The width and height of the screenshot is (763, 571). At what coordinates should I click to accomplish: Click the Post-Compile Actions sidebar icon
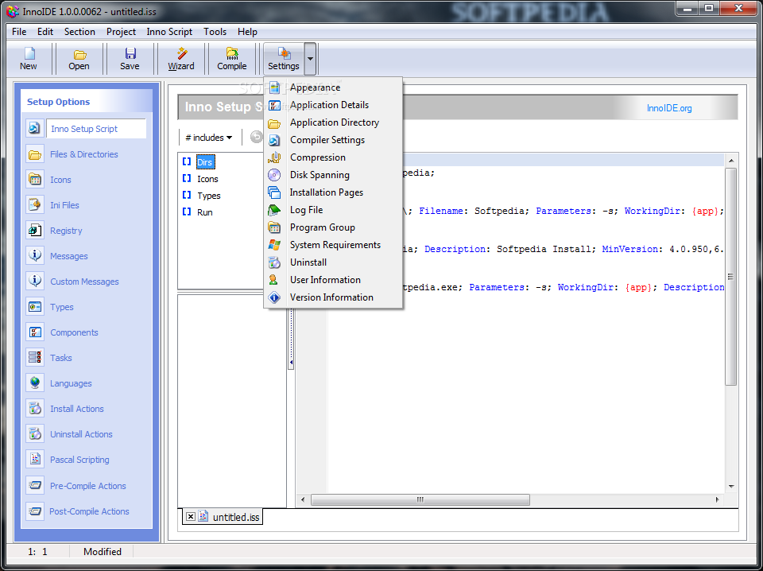point(34,511)
